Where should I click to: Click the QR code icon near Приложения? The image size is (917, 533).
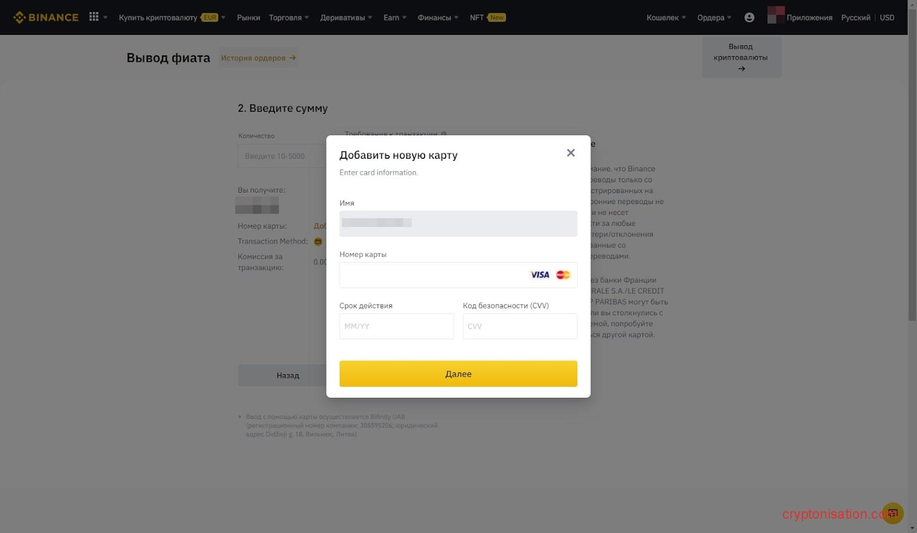tap(776, 17)
